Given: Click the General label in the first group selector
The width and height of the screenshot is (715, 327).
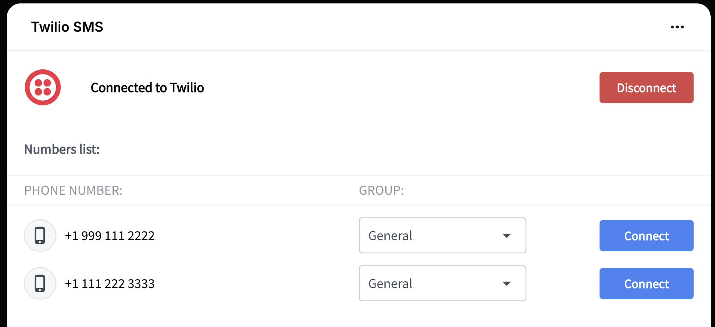Looking at the screenshot, I should [390, 236].
